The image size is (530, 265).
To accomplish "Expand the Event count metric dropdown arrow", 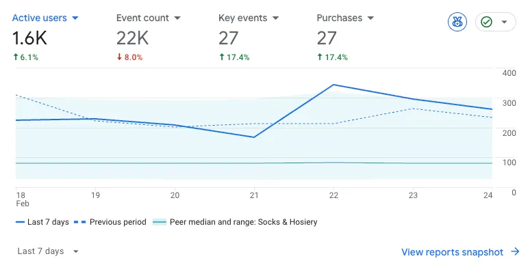I will (x=177, y=18).
